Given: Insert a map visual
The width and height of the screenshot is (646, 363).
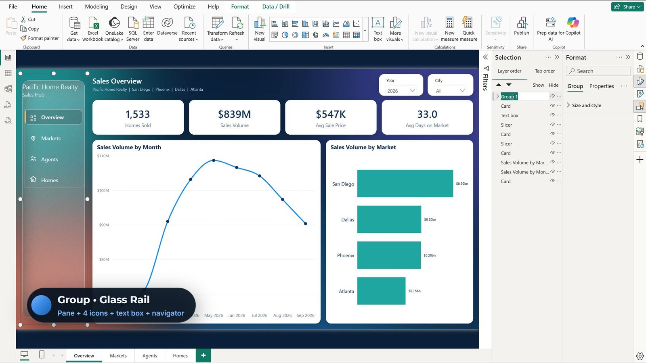Looking at the screenshot, I should click(x=316, y=35).
